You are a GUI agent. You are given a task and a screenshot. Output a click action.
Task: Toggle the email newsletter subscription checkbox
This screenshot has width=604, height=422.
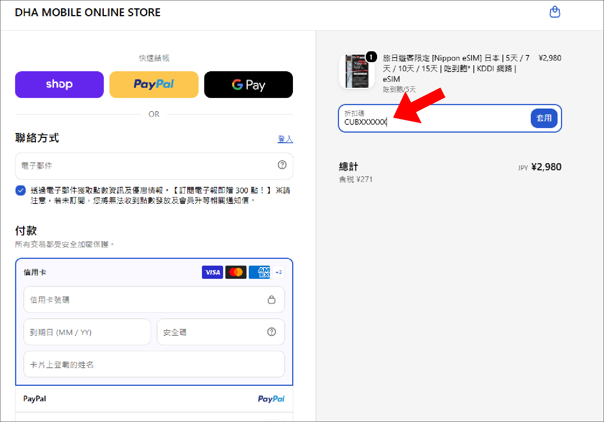tap(21, 190)
